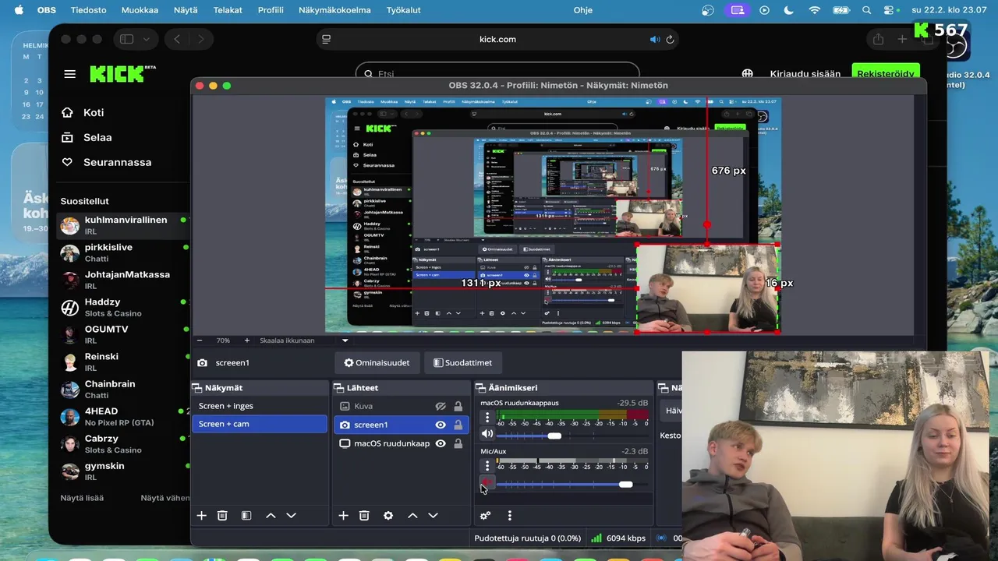
Task: Open kuhlmanvirallinen channel in Kick
Action: coord(125,225)
